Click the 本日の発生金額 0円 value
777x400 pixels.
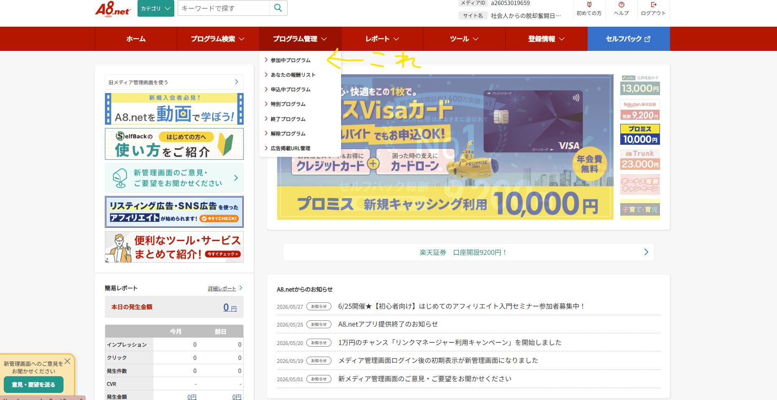pyautogui.click(x=230, y=308)
